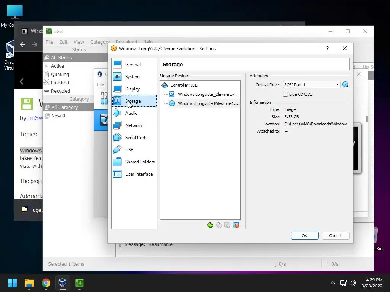Click left chevron in background web page
The width and height of the screenshot is (390, 292).
(x=22, y=81)
